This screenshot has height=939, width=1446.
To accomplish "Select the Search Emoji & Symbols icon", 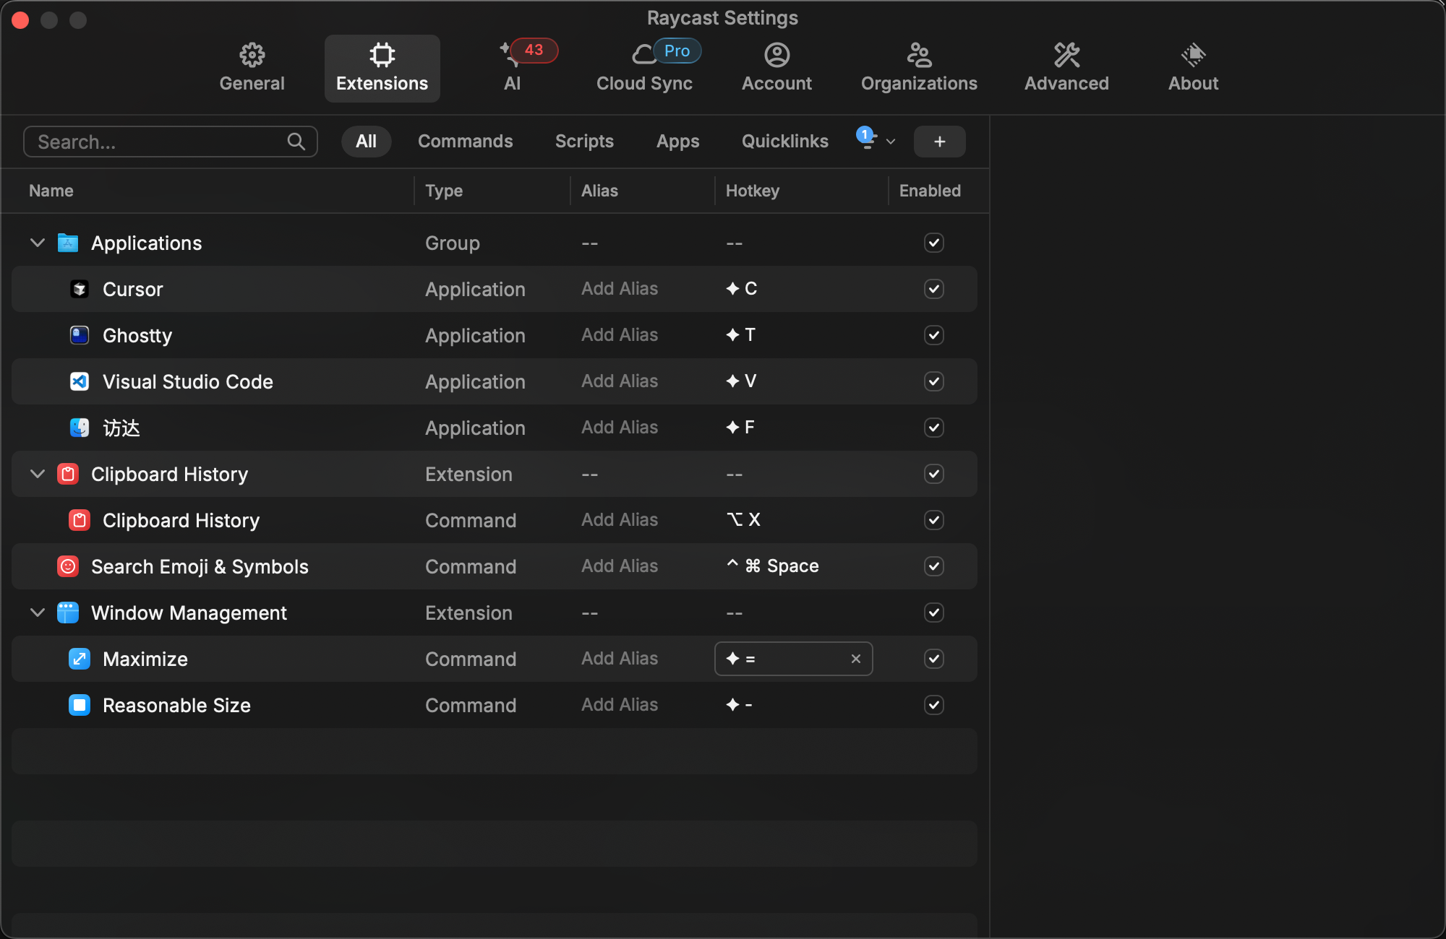I will (67, 566).
